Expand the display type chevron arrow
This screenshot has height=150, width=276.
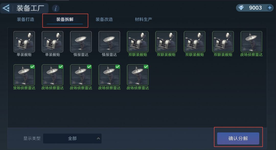[x=98, y=139]
